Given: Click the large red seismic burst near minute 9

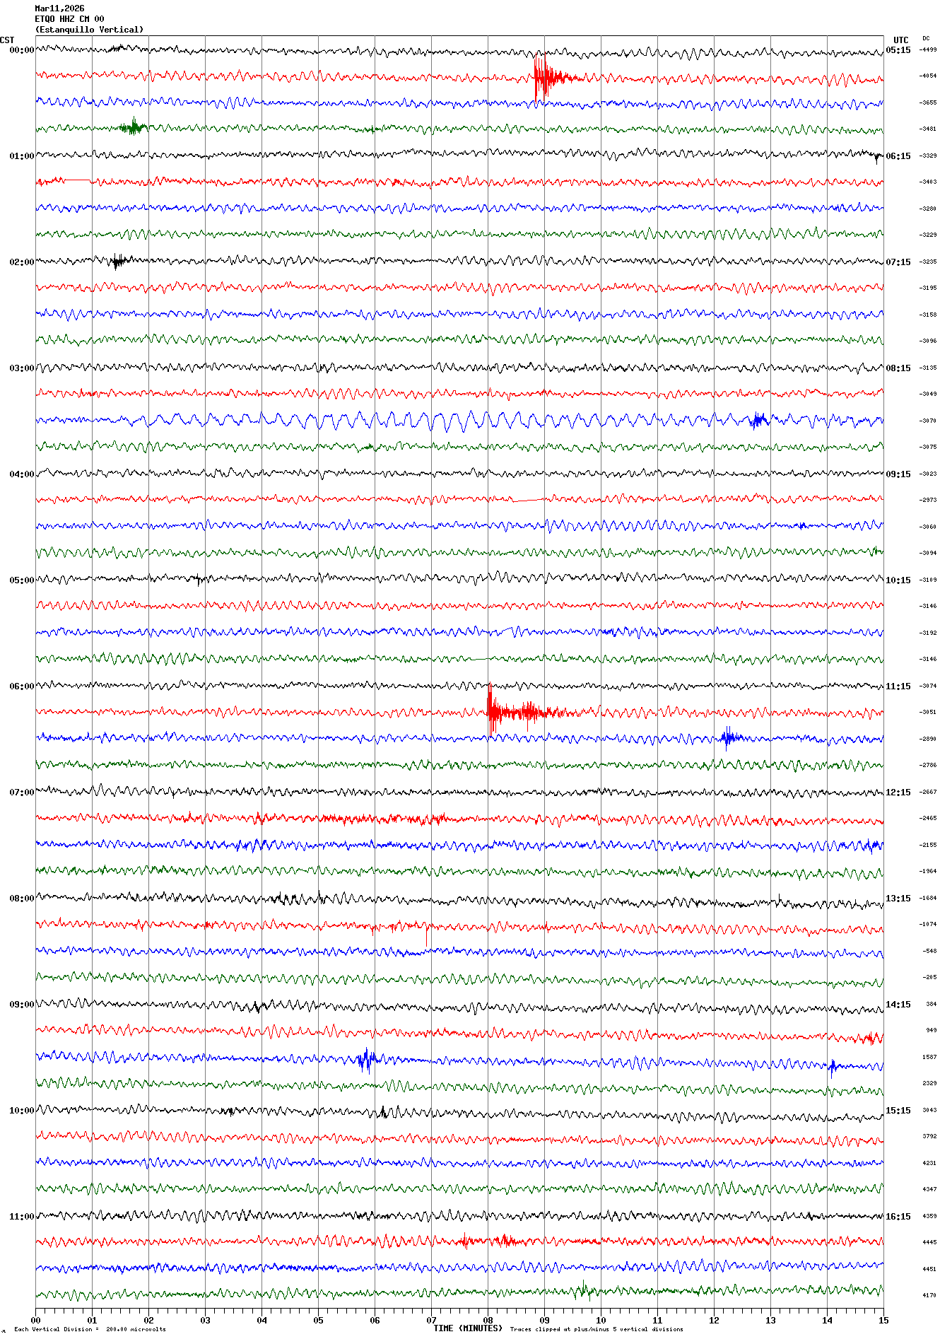Looking at the screenshot, I should pos(543,76).
